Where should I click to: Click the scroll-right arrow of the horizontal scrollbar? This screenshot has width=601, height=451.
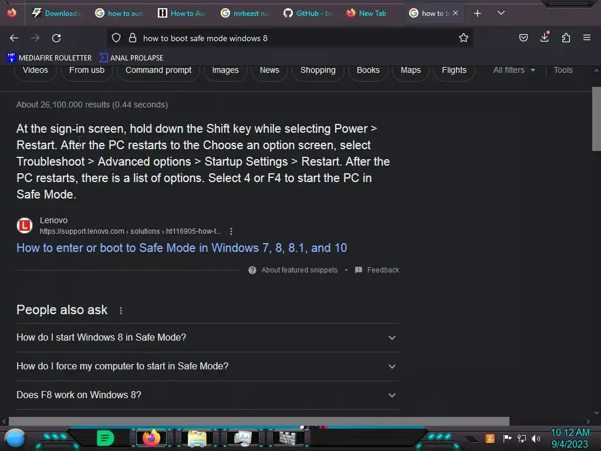click(588, 421)
